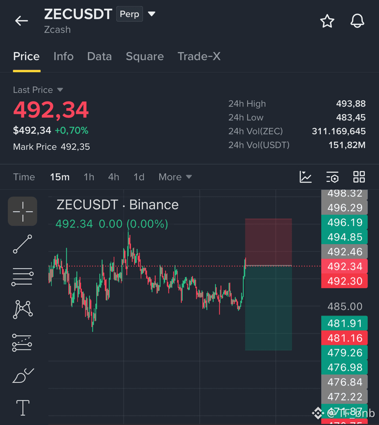The height and width of the screenshot is (425, 379).
Task: Add ZECUSDT to favorites with star icon
Action: point(327,21)
